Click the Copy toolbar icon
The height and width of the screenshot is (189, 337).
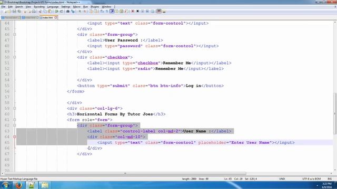pos(45,11)
